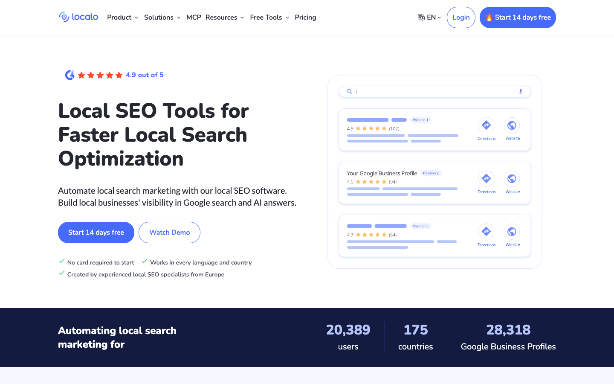Click the yellow stars on the 4,5 rated card
Image resolution: width=614 pixels, height=384 pixels.
[x=371, y=128]
